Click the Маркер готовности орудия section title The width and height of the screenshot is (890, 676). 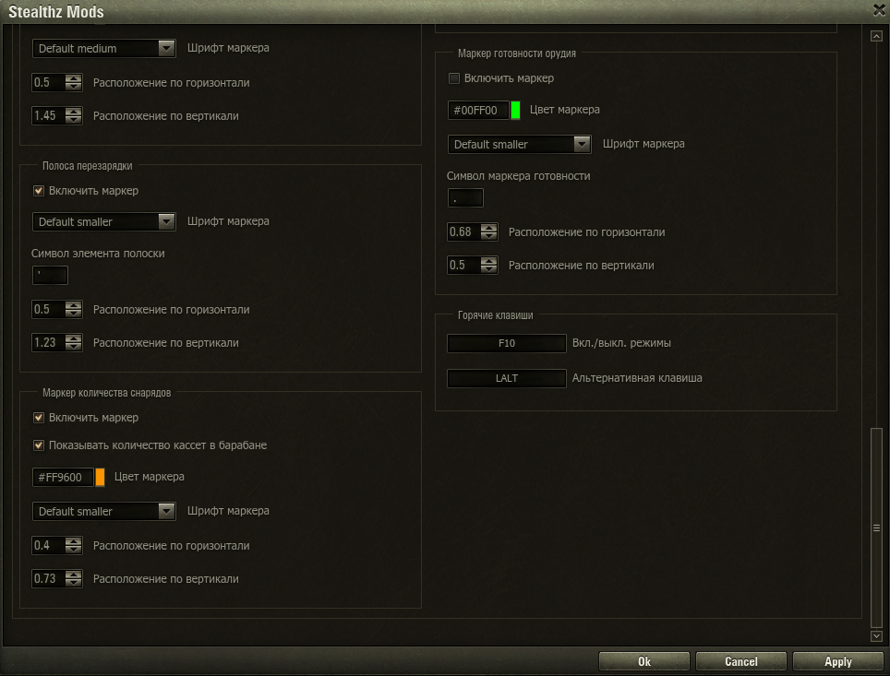pyautogui.click(x=516, y=53)
